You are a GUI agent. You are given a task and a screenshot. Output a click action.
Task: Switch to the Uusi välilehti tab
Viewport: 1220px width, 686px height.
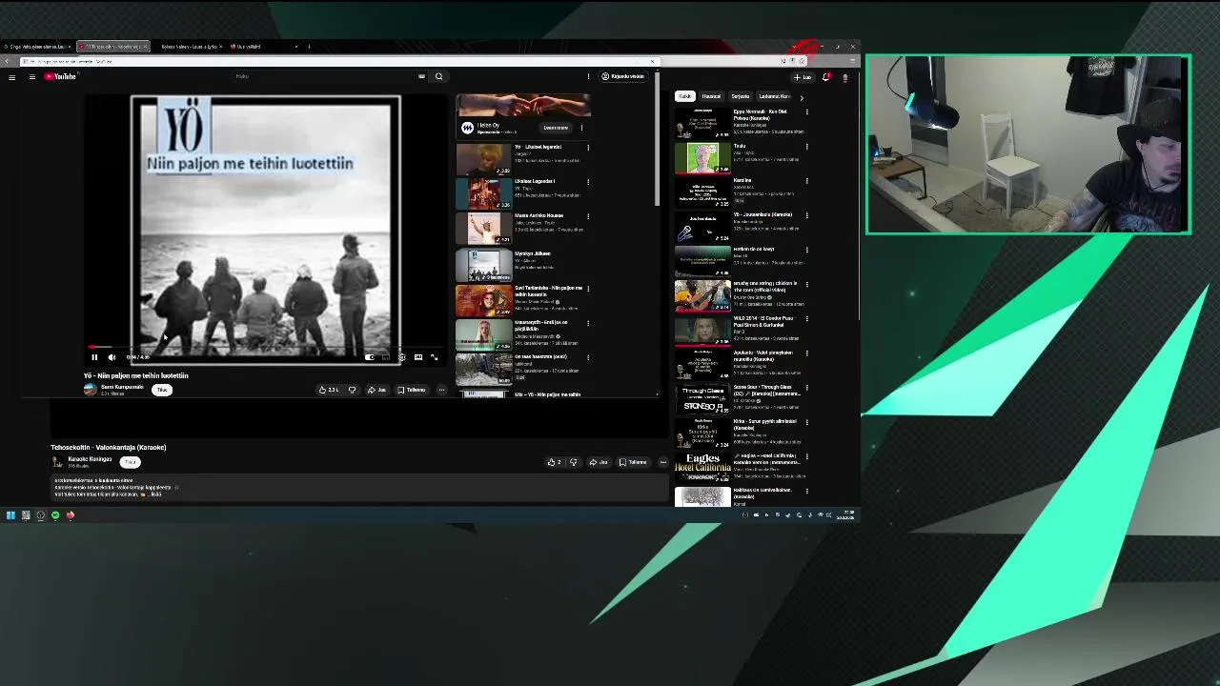(262, 46)
